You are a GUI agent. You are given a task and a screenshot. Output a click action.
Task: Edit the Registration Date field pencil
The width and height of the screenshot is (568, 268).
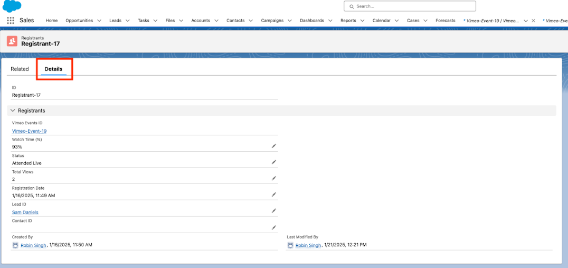point(274,195)
